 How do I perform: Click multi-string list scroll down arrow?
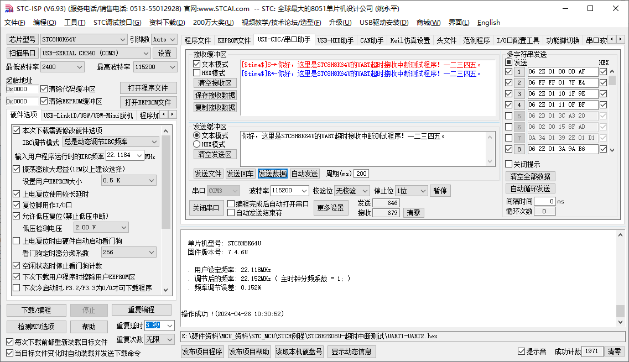(x=612, y=150)
